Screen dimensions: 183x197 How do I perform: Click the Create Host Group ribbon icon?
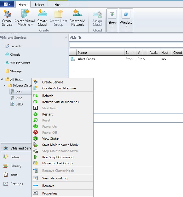pos(58,13)
